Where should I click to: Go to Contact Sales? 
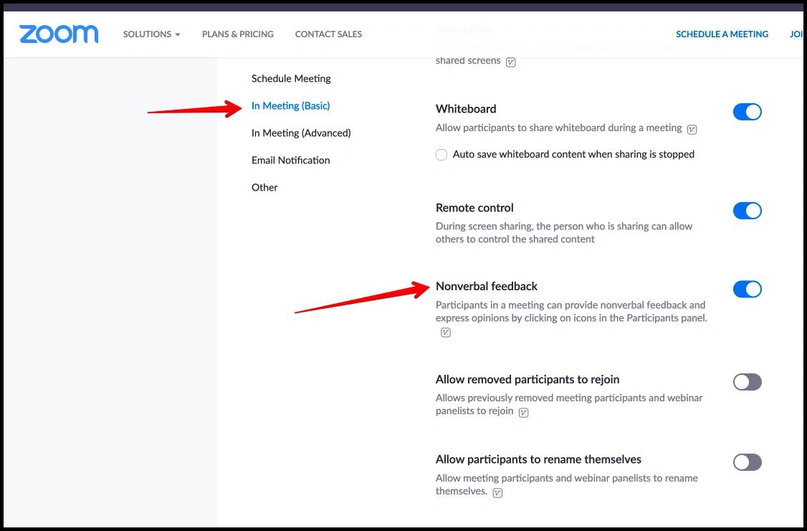point(328,34)
